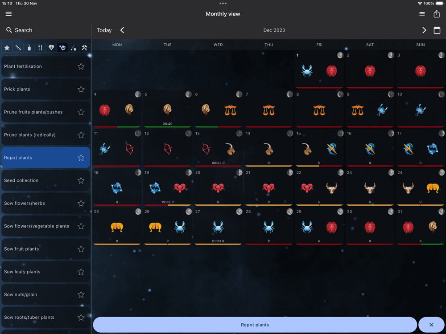The width and height of the screenshot is (446, 334).
Task: Toggle star for Sow leafy plants
Action: pyautogui.click(x=81, y=272)
